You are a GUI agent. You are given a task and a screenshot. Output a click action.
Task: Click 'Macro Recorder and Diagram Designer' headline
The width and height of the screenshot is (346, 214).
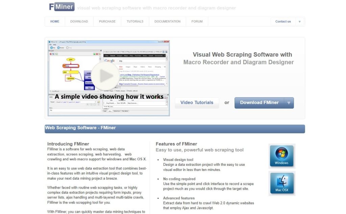pyautogui.click(x=239, y=62)
